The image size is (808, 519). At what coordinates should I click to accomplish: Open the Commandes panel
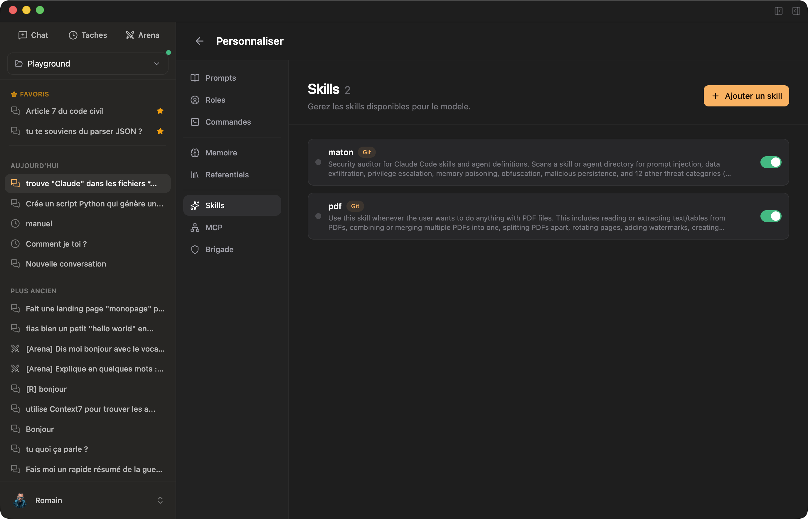[228, 122]
